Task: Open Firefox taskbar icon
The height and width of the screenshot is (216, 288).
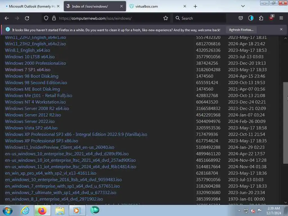Action: [x=42, y=210]
